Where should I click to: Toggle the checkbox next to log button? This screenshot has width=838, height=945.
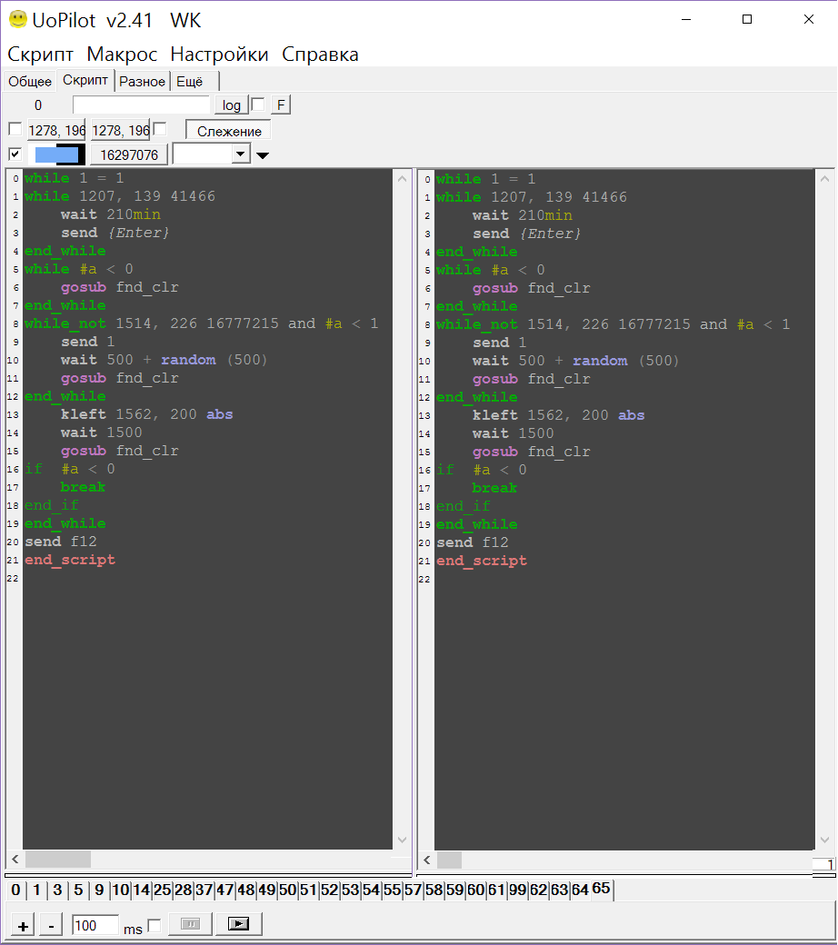tap(257, 104)
